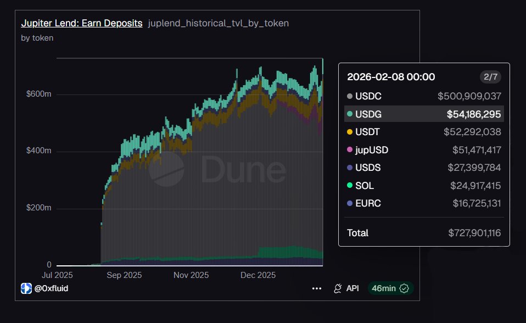Toggle the USDT series visibility
The height and width of the screenshot is (323, 526).
click(x=424, y=132)
